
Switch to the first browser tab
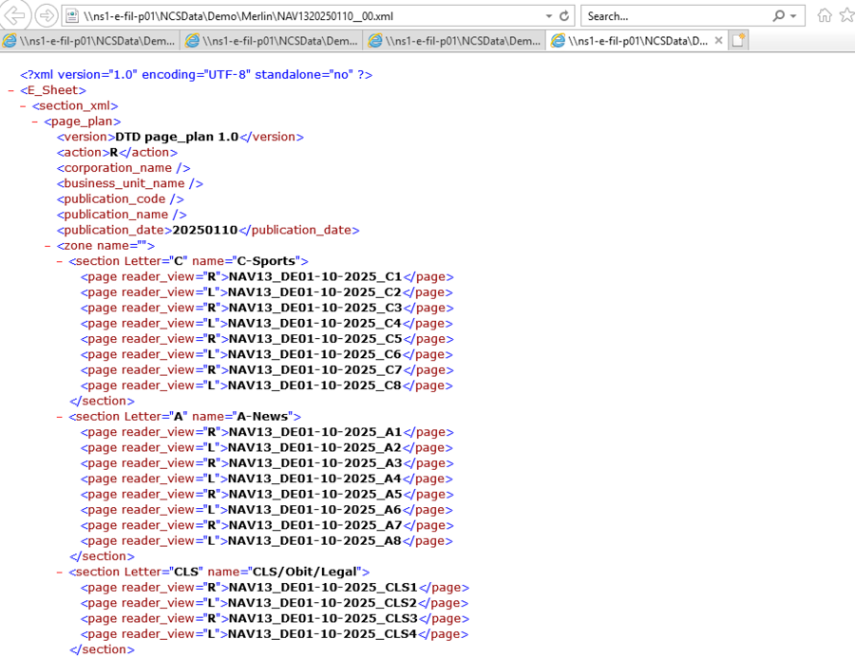pos(90,41)
